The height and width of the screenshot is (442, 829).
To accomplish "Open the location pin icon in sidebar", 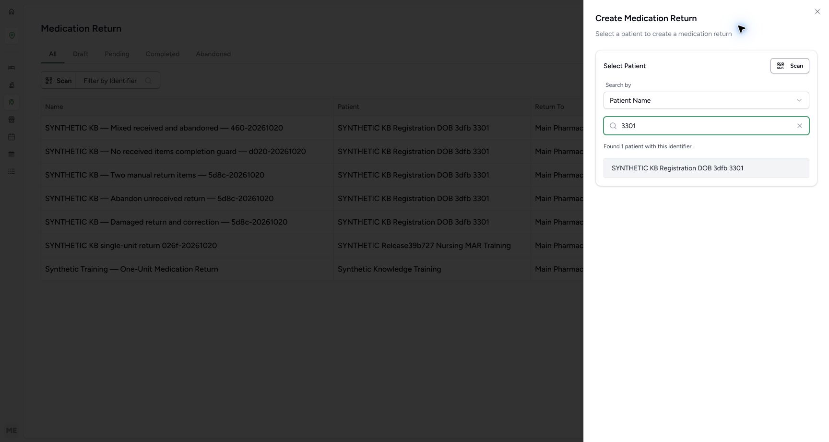I will pos(12,36).
